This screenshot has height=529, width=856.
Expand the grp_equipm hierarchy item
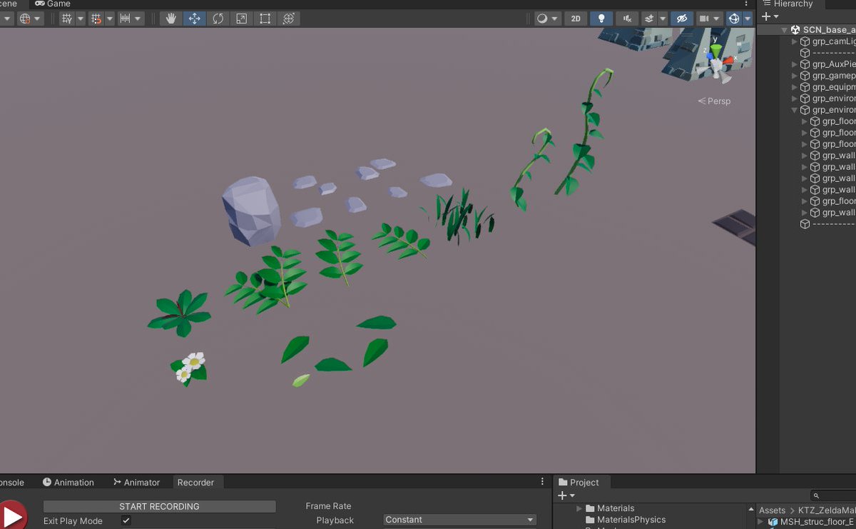coord(795,87)
